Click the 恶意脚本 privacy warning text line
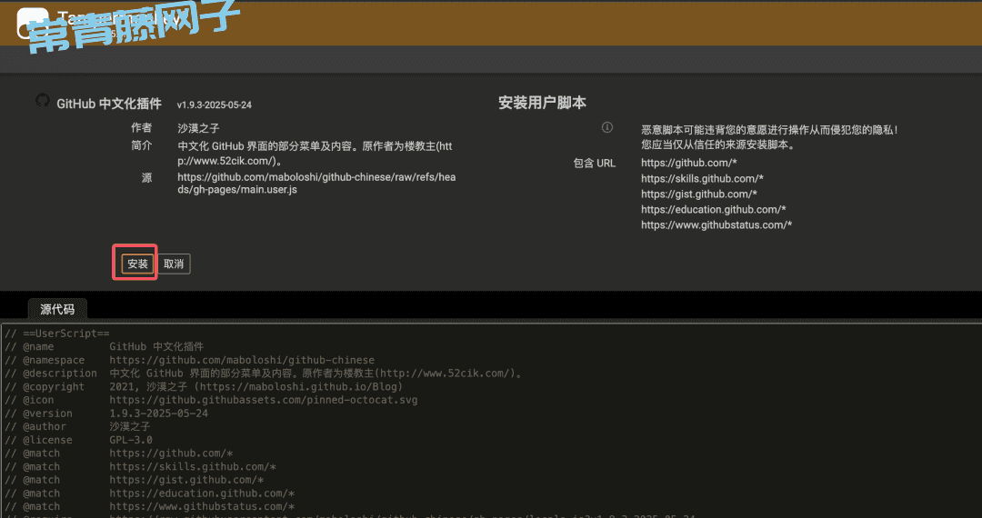Screen dimensions: 982x518 pyautogui.click(x=770, y=130)
